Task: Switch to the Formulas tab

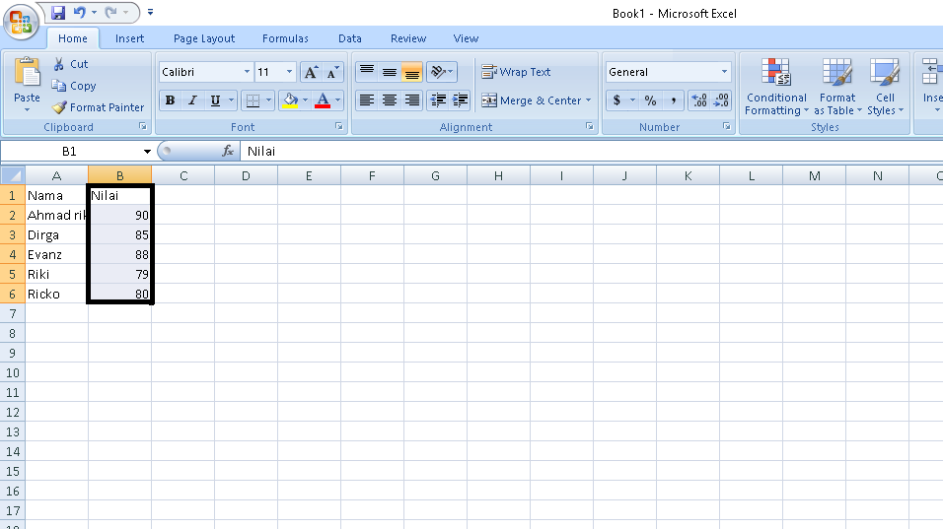Action: (285, 38)
